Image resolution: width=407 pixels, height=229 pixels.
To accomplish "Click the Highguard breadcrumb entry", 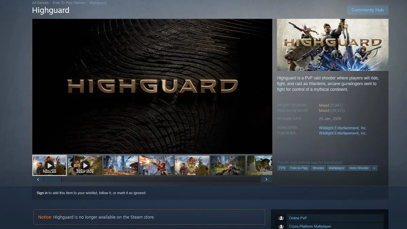I will click(98, 3).
